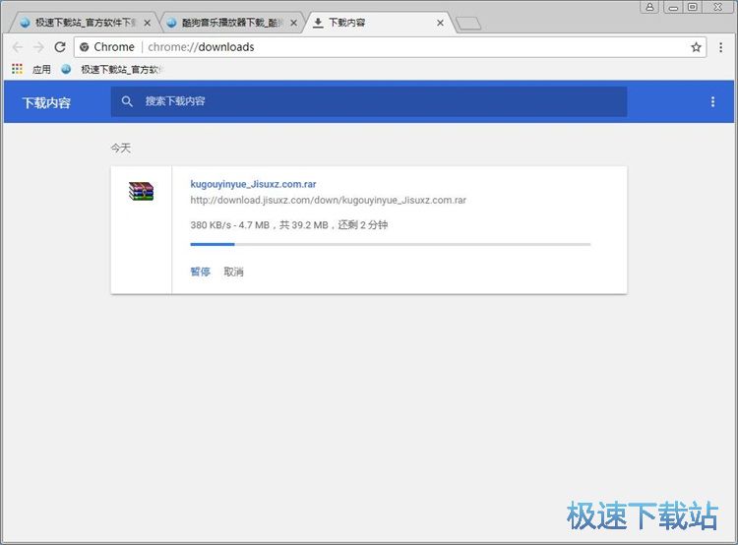Switch to the 酷狗音乐播放器下载 tab

click(x=230, y=23)
